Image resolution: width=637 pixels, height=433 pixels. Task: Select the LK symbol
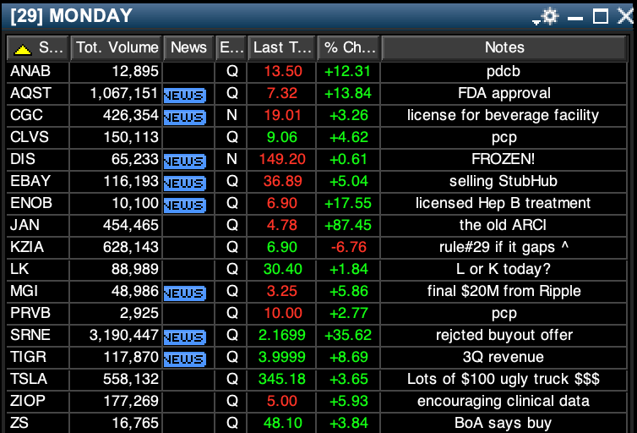pyautogui.click(x=19, y=269)
